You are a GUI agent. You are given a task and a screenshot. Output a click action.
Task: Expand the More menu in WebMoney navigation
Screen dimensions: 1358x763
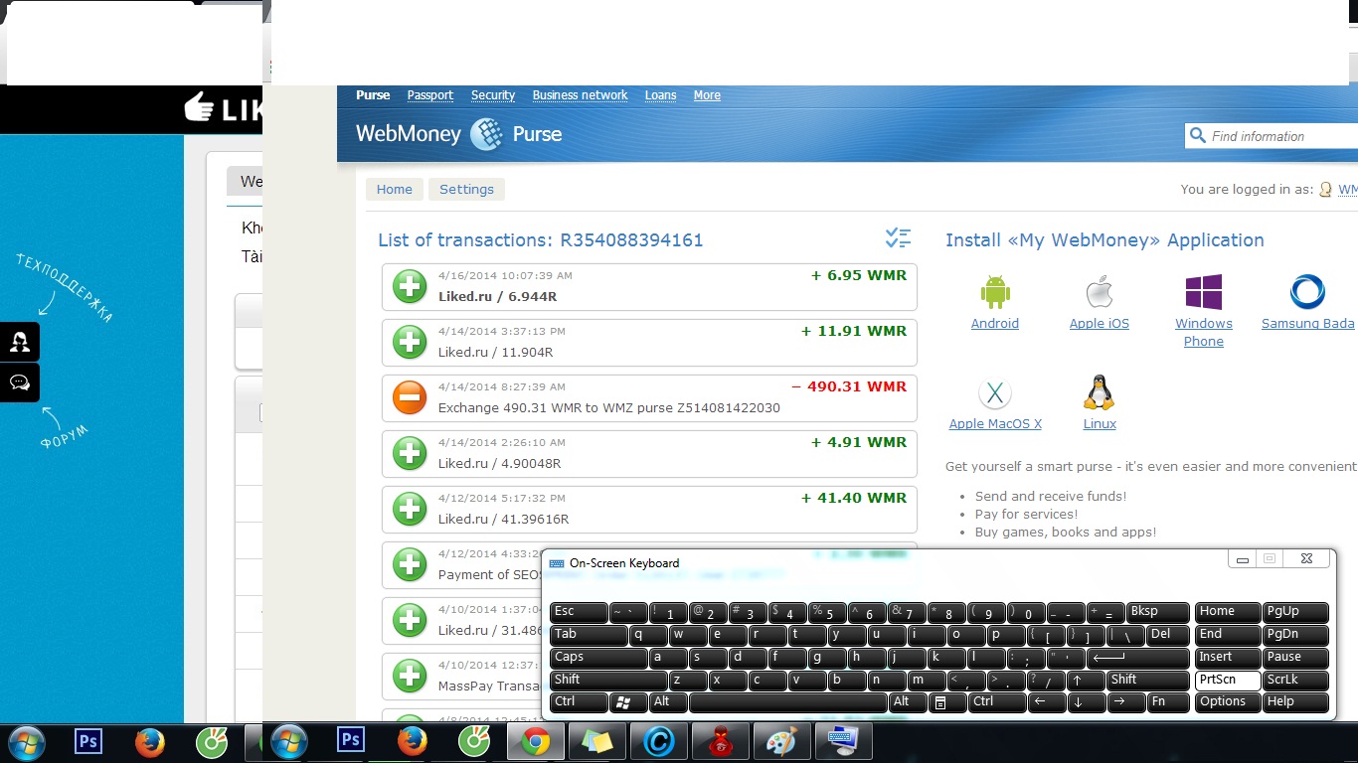click(x=707, y=95)
